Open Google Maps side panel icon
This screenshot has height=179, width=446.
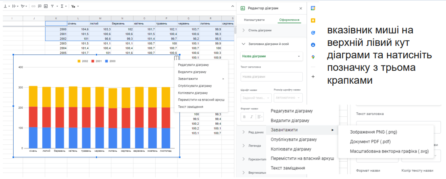(x=313, y=57)
